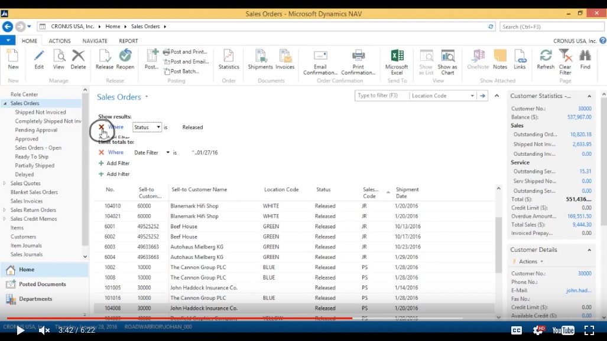Open the video quality settings gear
Screen dimensions: 607x341
pyautogui.click(x=538, y=330)
